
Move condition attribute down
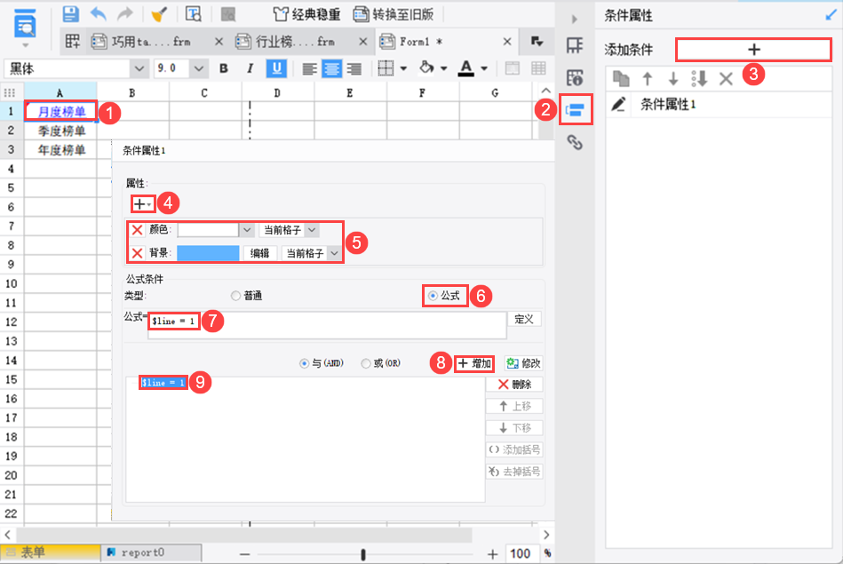(672, 79)
